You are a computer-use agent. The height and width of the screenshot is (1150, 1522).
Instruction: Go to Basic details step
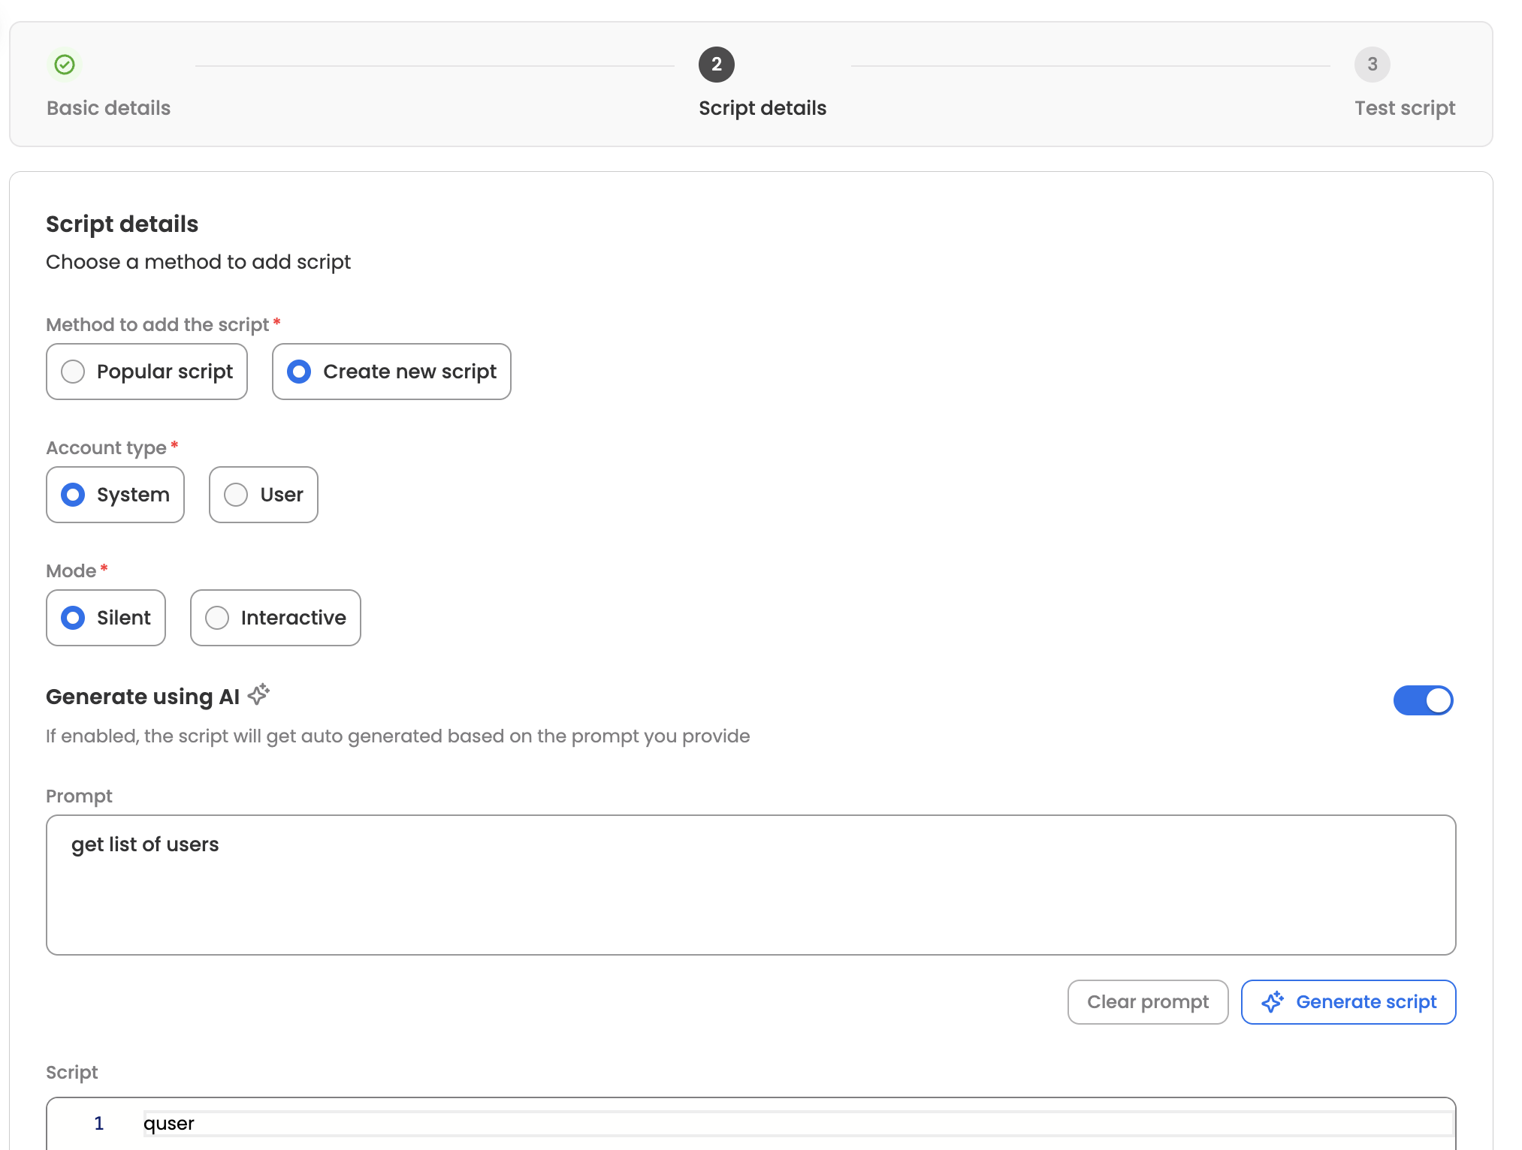pos(108,108)
